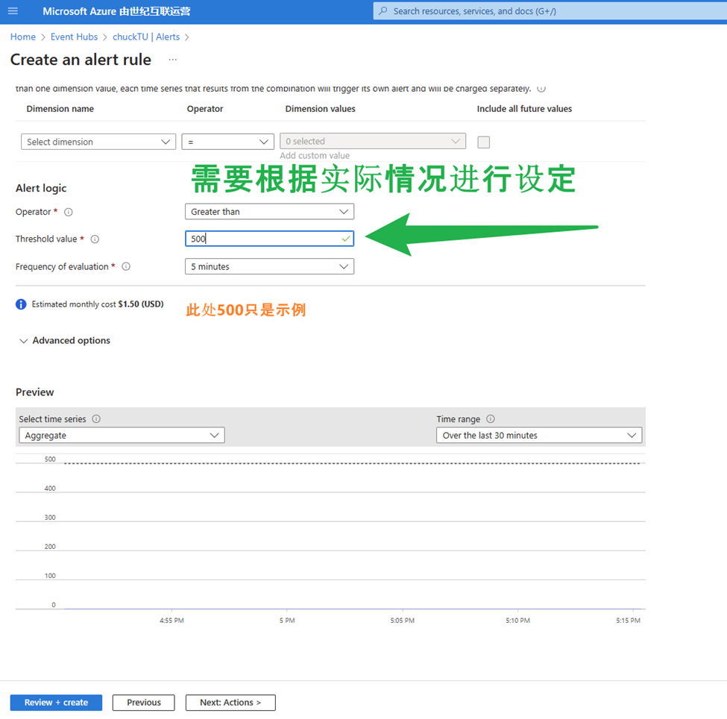Enable Include all future values checkbox

click(483, 142)
